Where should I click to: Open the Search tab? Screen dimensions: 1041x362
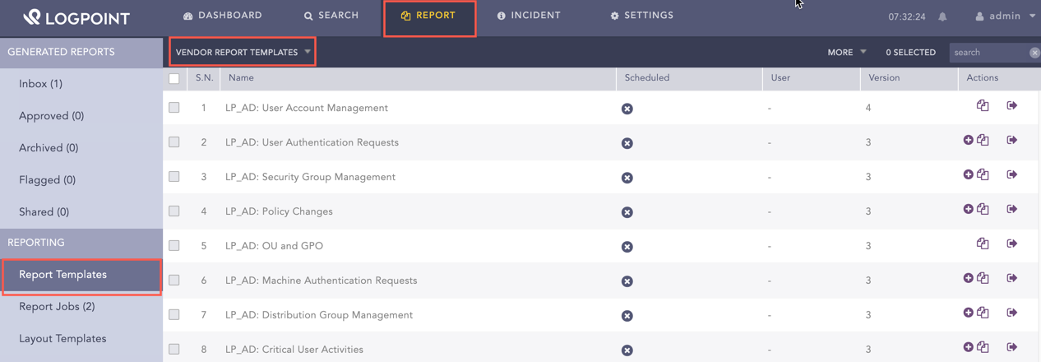(331, 16)
